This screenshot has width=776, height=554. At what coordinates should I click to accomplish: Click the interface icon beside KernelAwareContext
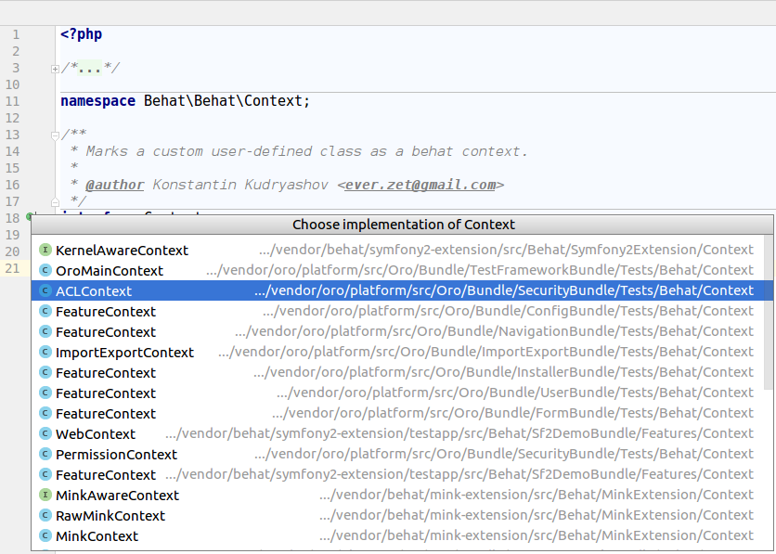tap(45, 251)
